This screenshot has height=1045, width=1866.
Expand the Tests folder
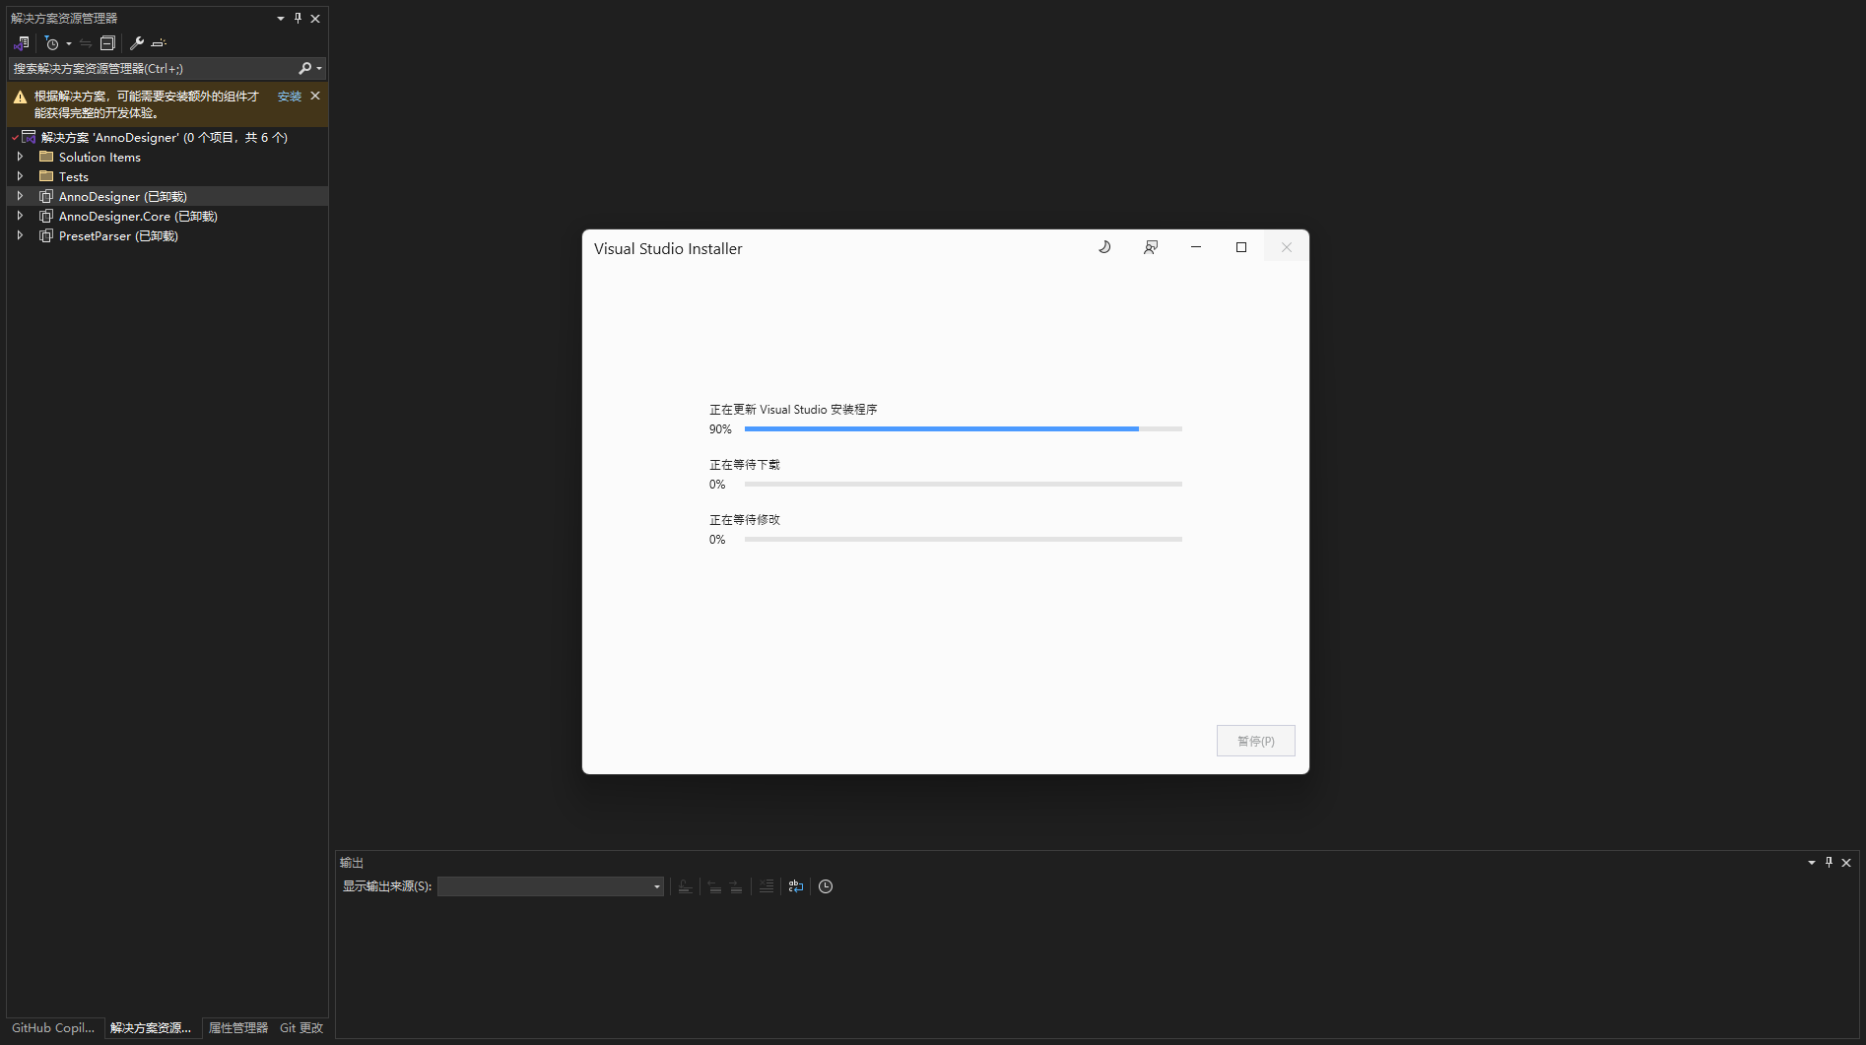click(x=20, y=176)
